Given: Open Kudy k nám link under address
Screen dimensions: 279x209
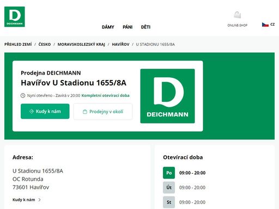Looking at the screenshot, I should (x=24, y=200).
